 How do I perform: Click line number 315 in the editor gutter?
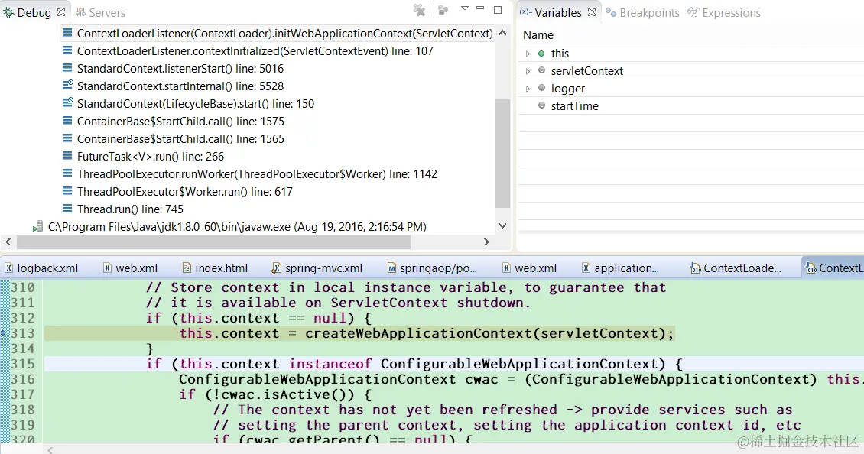pos(23,364)
